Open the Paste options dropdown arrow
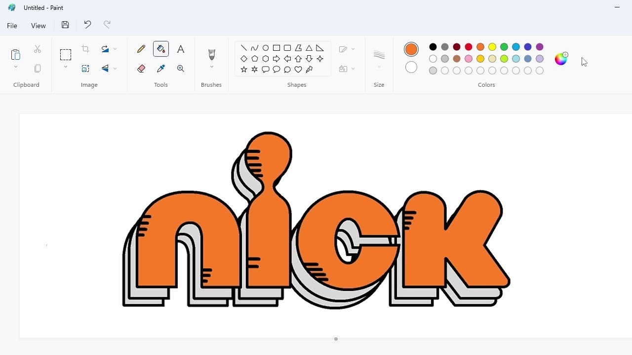Image resolution: width=632 pixels, height=355 pixels. (16, 67)
